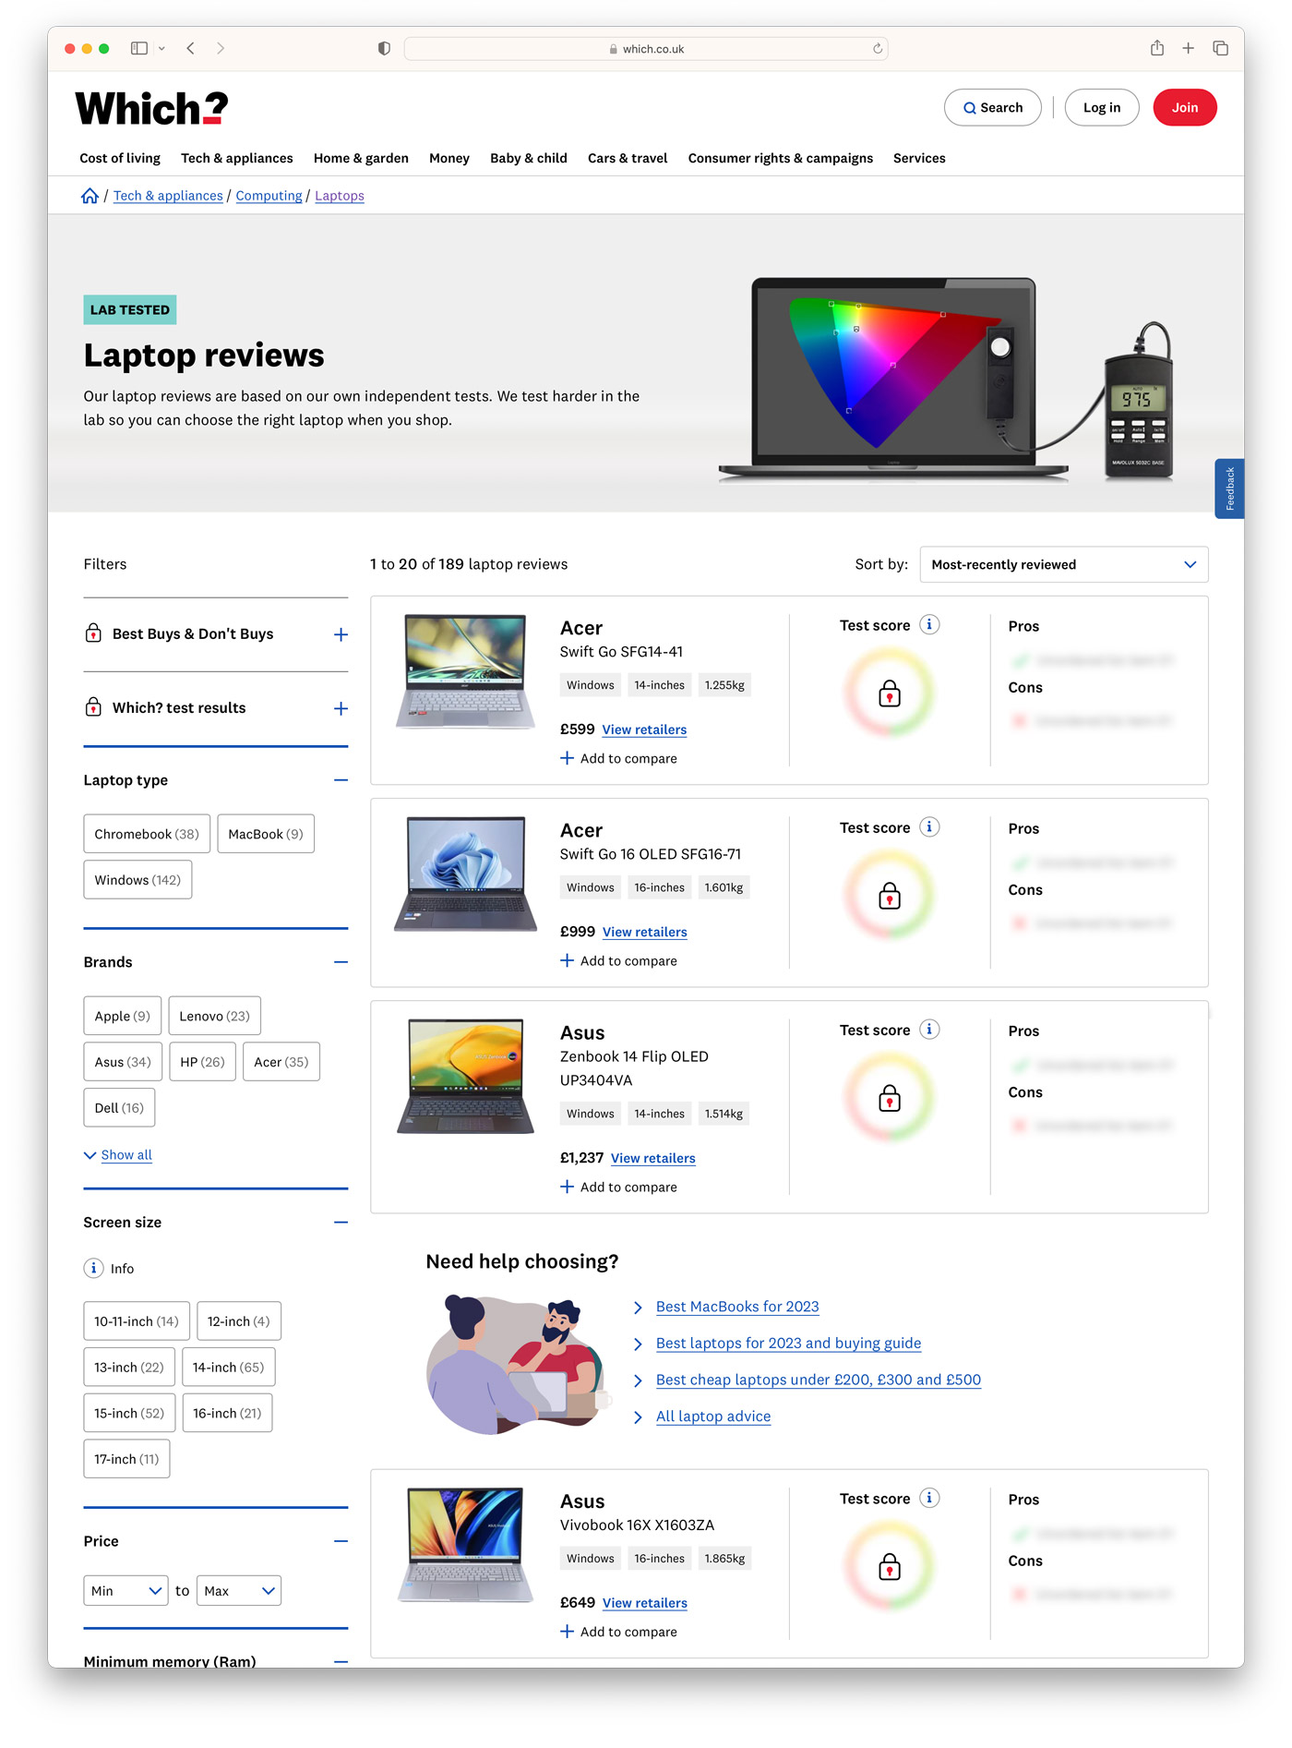Open Best cheap laptops under £200 link

pos(819,1380)
